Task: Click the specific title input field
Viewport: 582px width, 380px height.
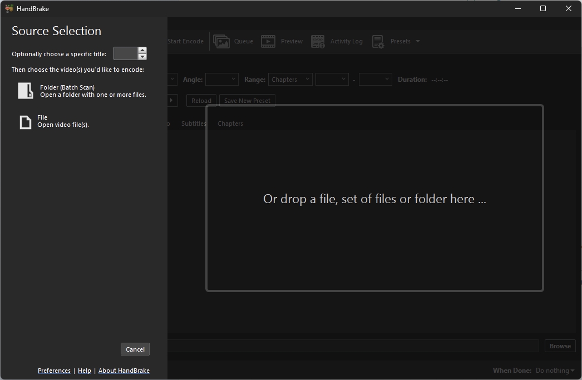Action: click(x=125, y=53)
